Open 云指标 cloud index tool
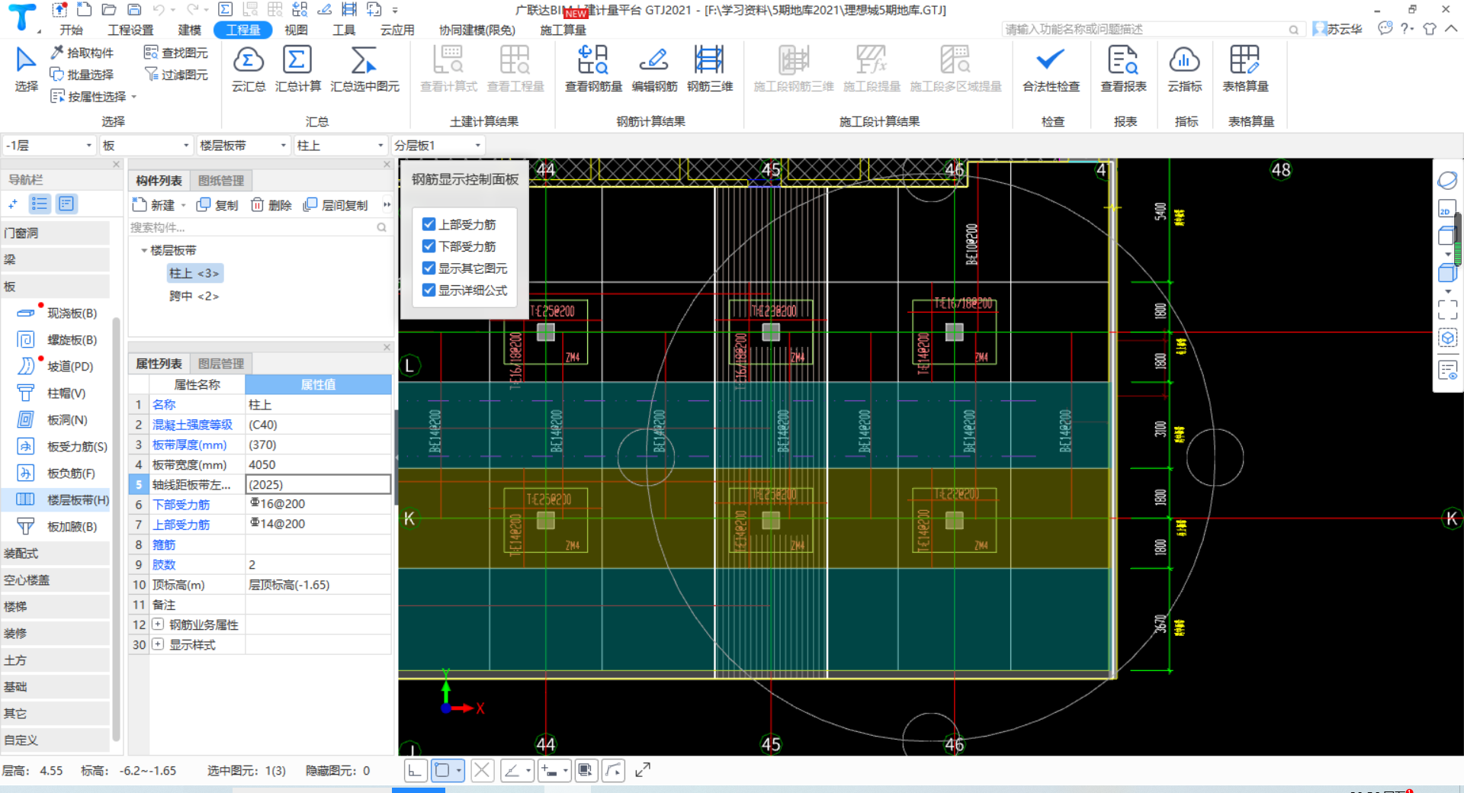The height and width of the screenshot is (793, 1464). (1184, 68)
